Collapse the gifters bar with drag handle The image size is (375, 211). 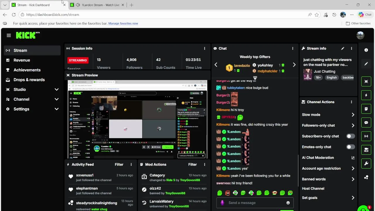(255, 78)
